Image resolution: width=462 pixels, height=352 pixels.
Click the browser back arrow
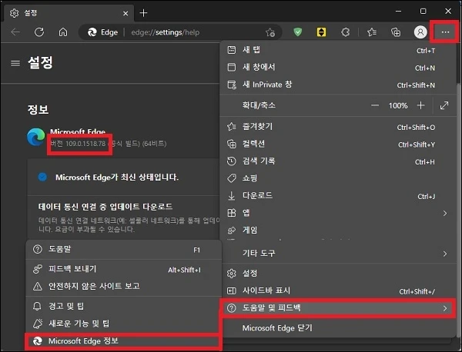click(15, 32)
